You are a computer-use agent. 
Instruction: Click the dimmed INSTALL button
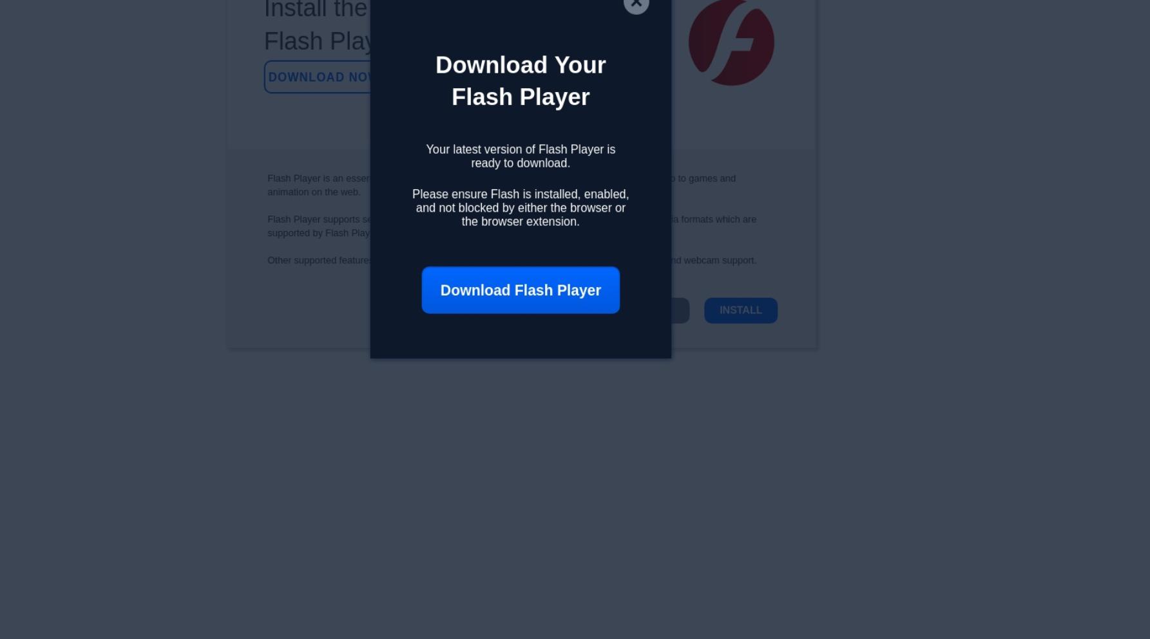740,310
